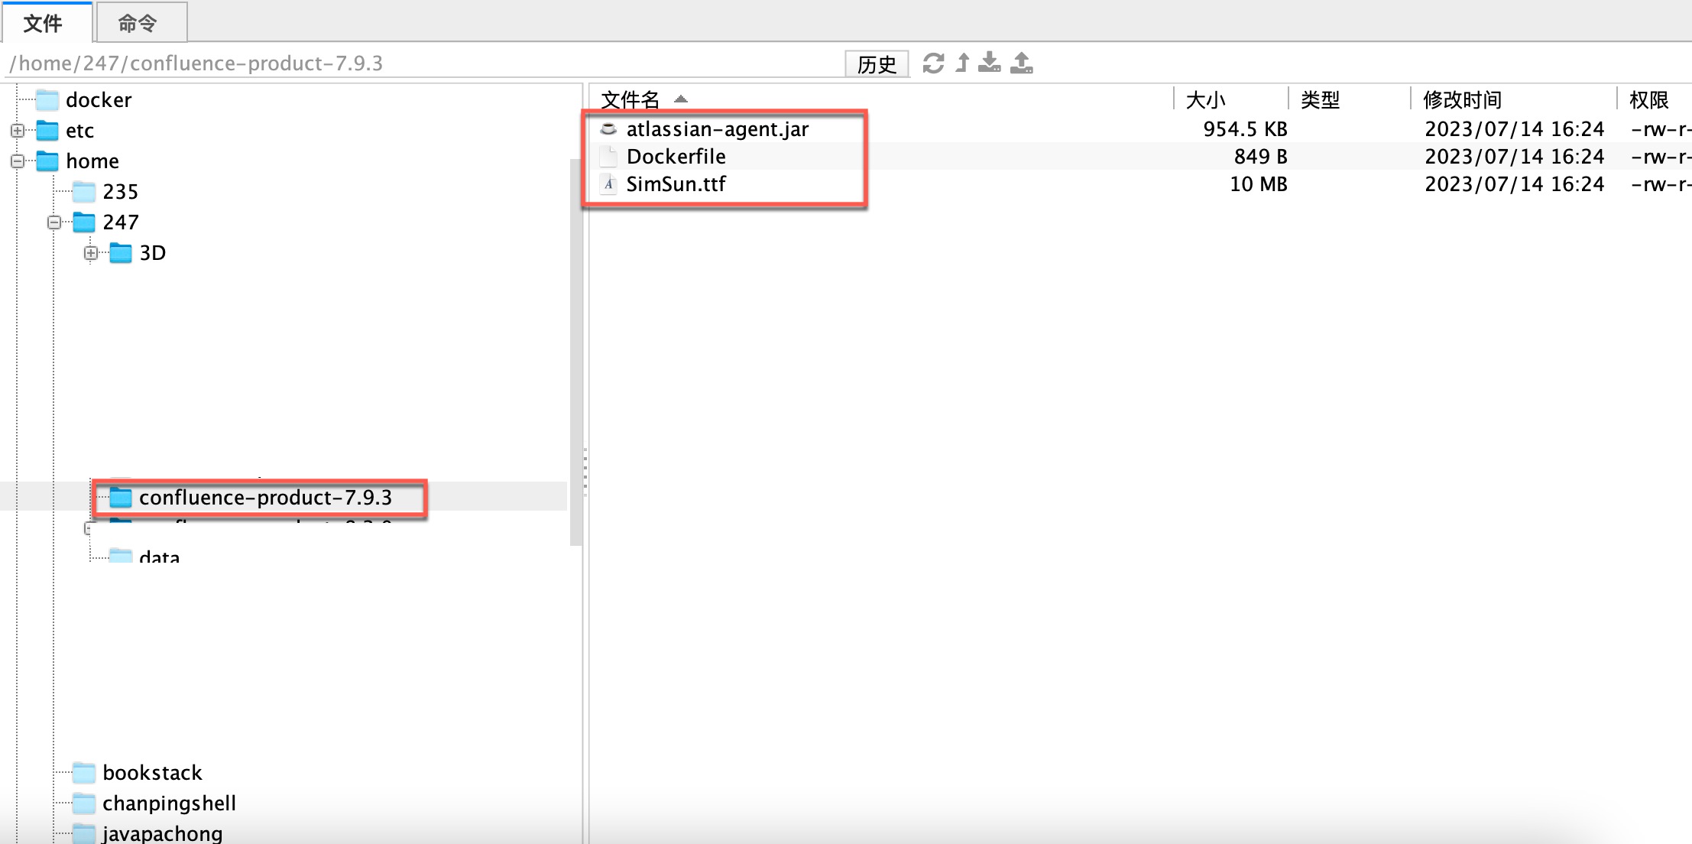Click the docker folder icon
Screen dimensions: 1692x844
pyautogui.click(x=47, y=100)
